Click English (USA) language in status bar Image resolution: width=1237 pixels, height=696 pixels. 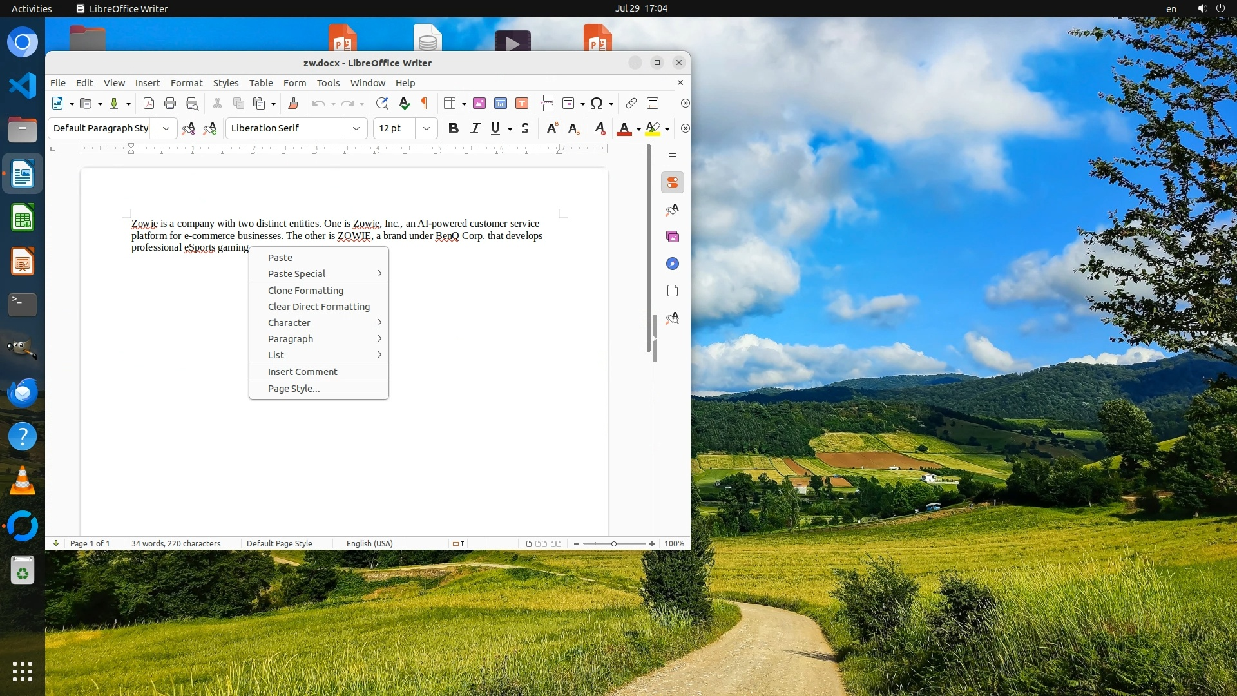(369, 543)
